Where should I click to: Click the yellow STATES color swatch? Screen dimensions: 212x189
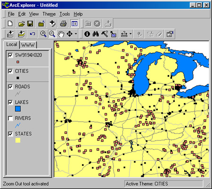(18, 140)
